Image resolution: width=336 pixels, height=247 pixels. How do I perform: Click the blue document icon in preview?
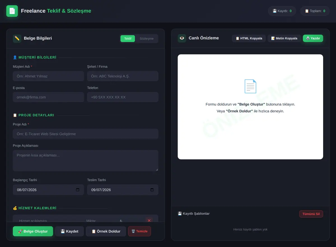pyautogui.click(x=250, y=86)
